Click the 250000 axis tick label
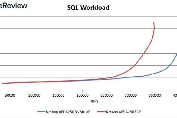The image size is (177, 118). 107,95
